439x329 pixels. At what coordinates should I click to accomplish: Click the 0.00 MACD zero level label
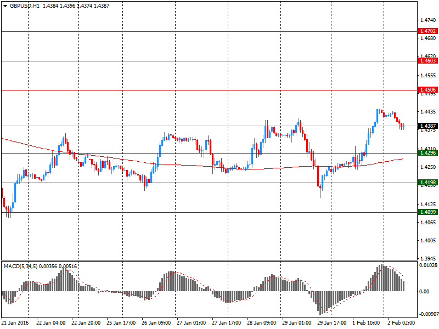coord(424,292)
